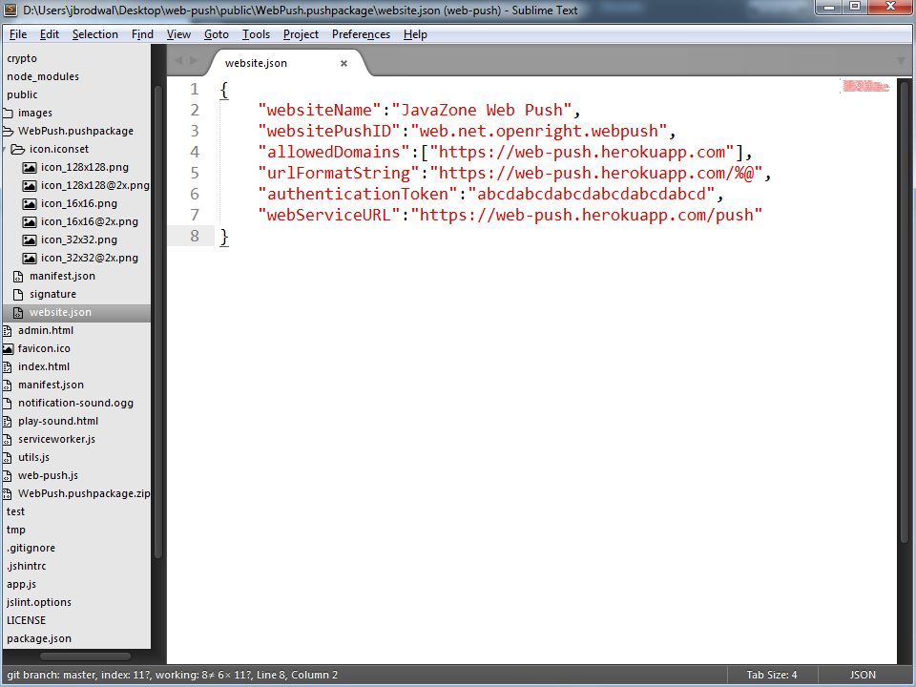Click the admin.html file icon
Screen dimensions: 916x687
[7, 331]
